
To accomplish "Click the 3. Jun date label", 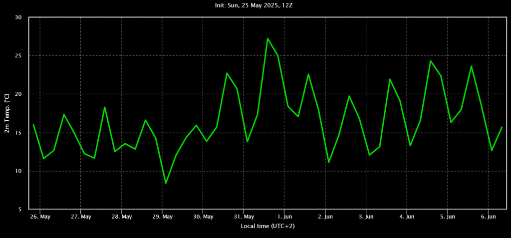I will (x=366, y=217).
